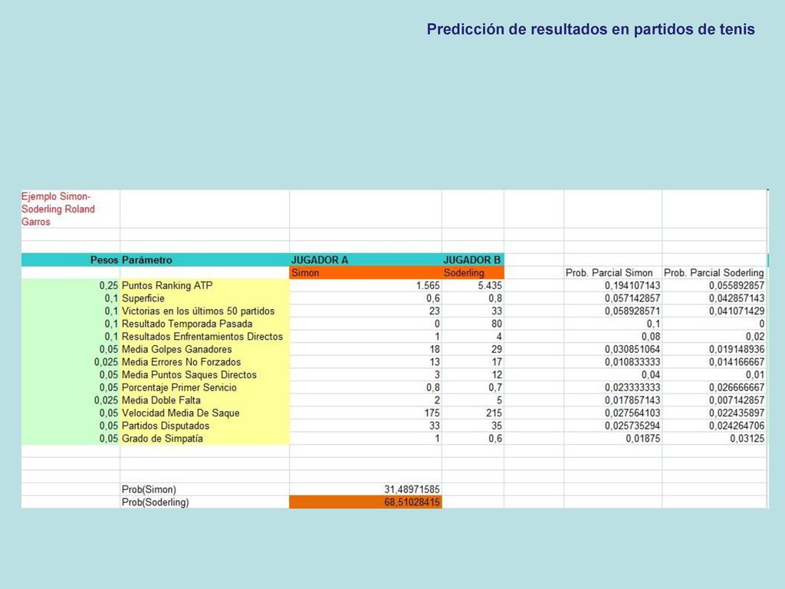The image size is (785, 589).
Task: Click the 'JUGADOR B' header cell
Action: click(472, 260)
